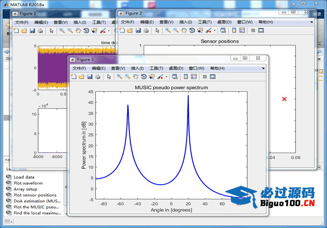This screenshot has width=327, height=228.
Task: Select Zoom In tool in Figure 2
Action: (168, 31)
